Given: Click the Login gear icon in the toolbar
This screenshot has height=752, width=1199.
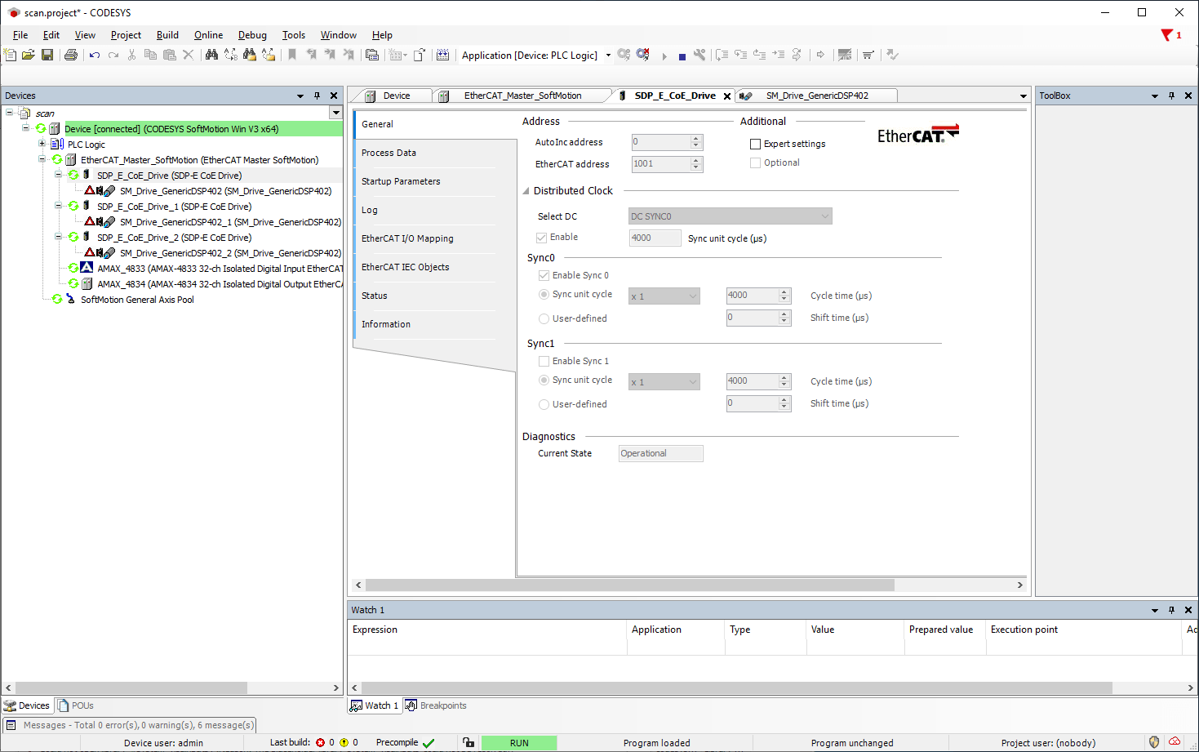Looking at the screenshot, I should click(624, 55).
